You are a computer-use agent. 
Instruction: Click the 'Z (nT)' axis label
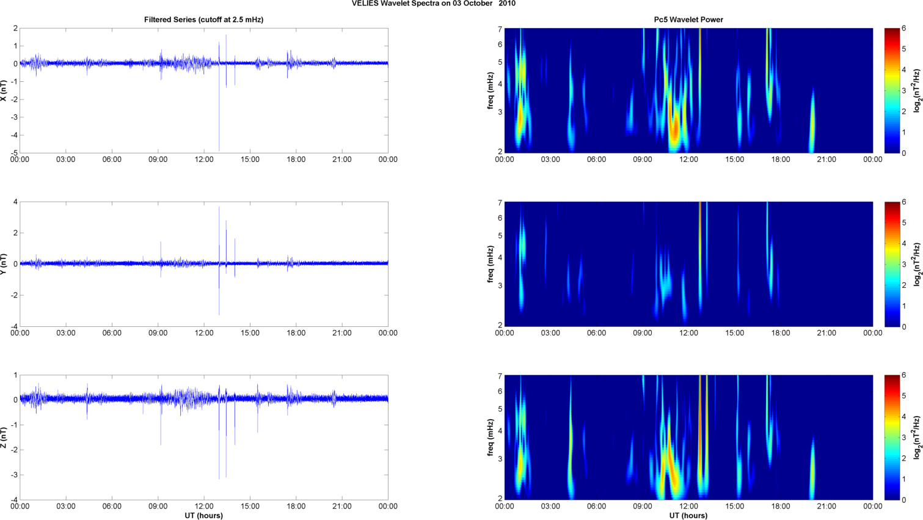[5, 438]
